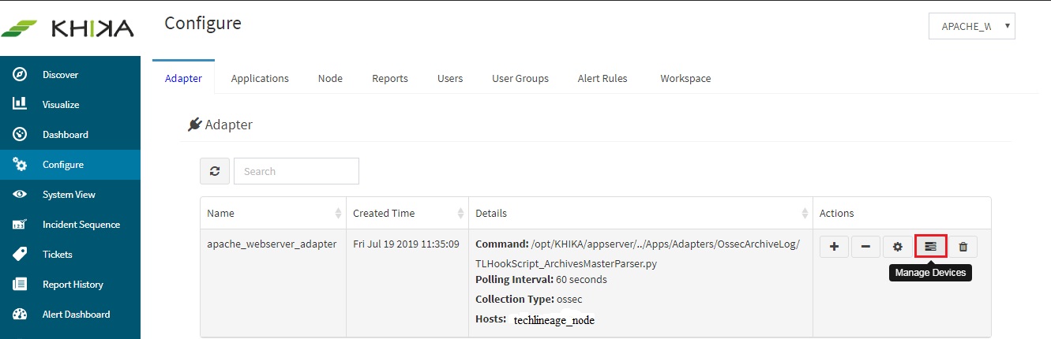Click the adapter Search field
The image size is (1051, 339).
tap(296, 171)
